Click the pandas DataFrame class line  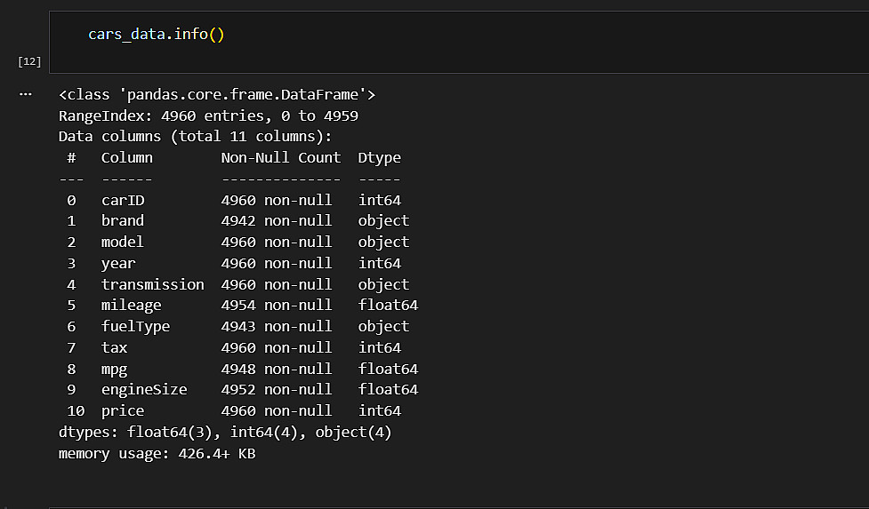[217, 94]
